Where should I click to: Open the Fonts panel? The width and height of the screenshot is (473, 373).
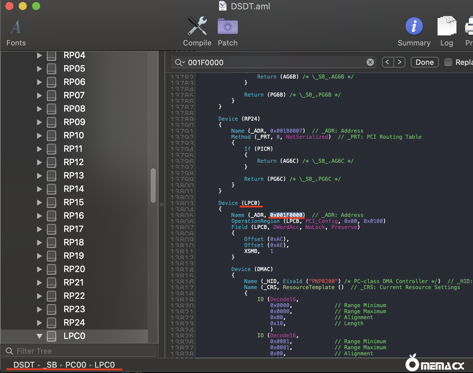point(16,27)
